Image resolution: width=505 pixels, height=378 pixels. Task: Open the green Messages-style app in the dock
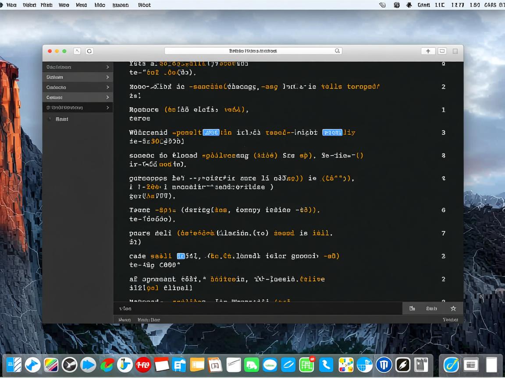[251, 364]
